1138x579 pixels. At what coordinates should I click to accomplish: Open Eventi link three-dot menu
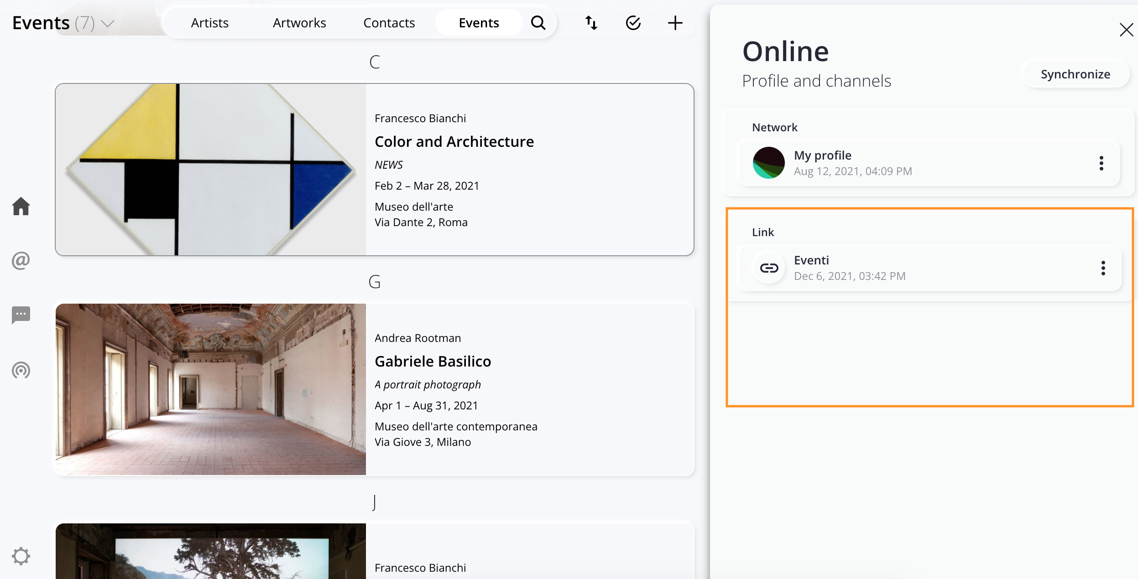point(1103,268)
